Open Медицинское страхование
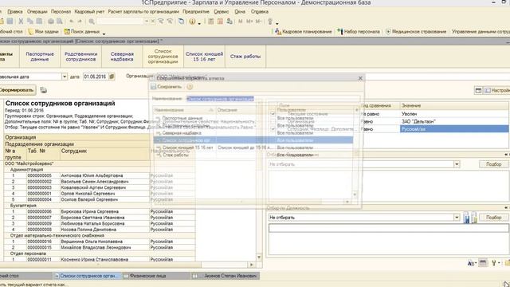Viewport: 510px width, 287px height. point(416,32)
